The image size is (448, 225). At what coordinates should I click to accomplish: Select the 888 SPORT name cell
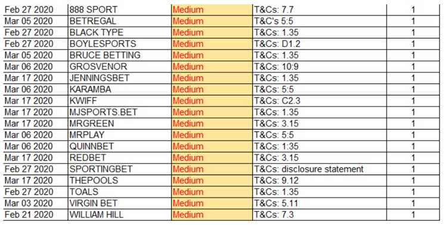pyautogui.click(x=120, y=10)
